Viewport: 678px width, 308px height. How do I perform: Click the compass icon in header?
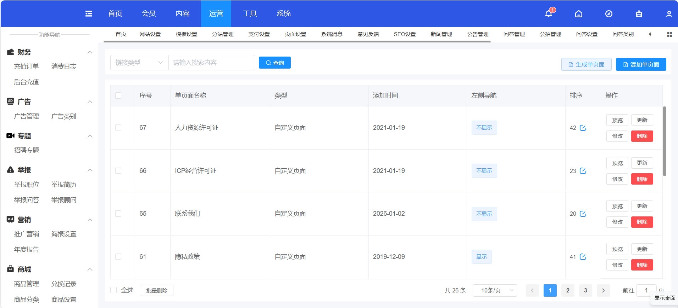click(x=609, y=14)
